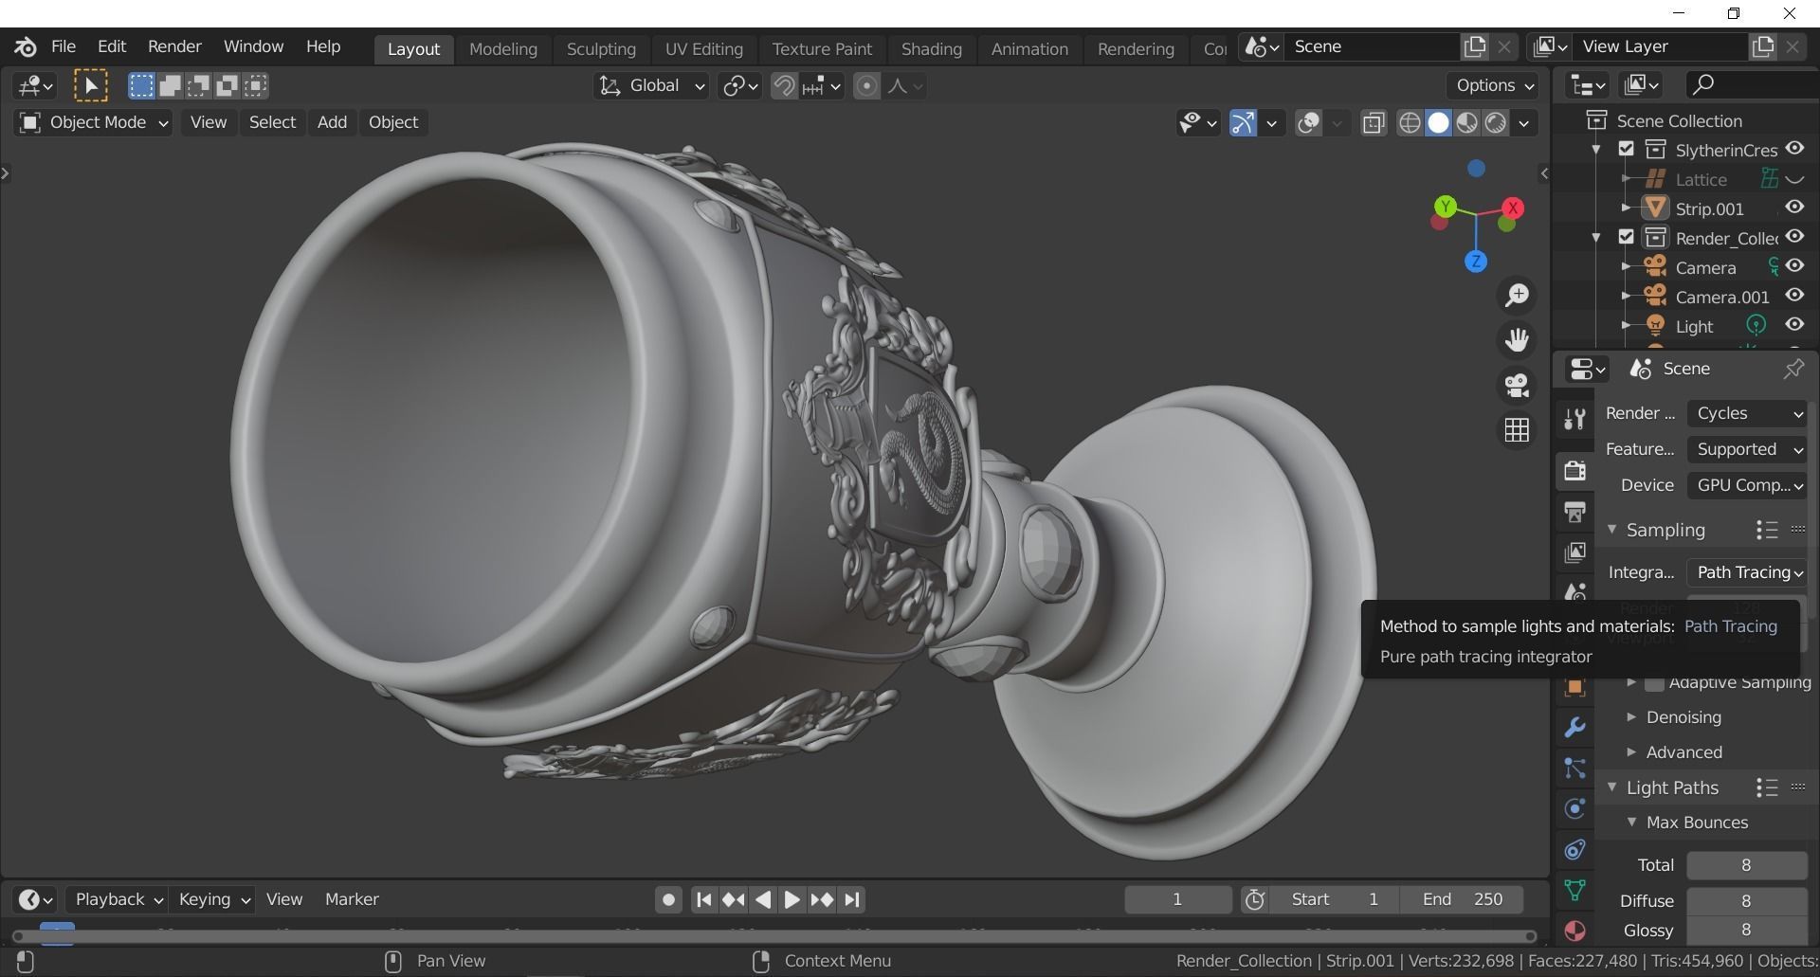This screenshot has width=1820, height=977.
Task: Toggle viewport overlays
Action: coord(1309,123)
